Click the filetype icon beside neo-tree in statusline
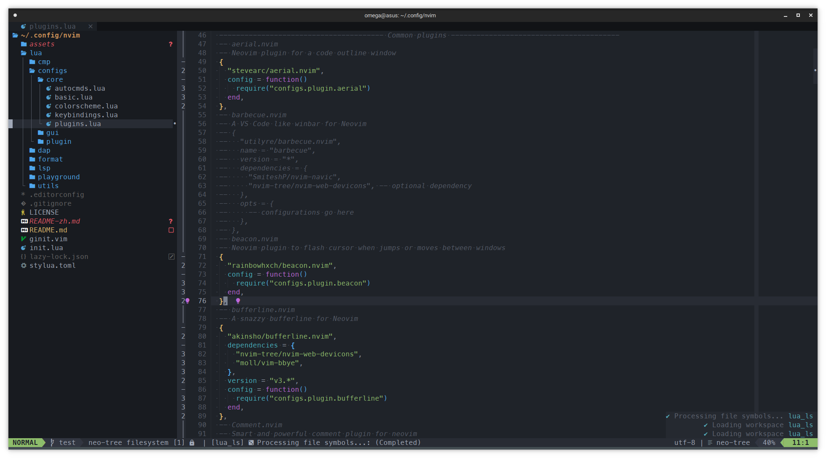The width and height of the screenshot is (826, 458). (x=710, y=443)
